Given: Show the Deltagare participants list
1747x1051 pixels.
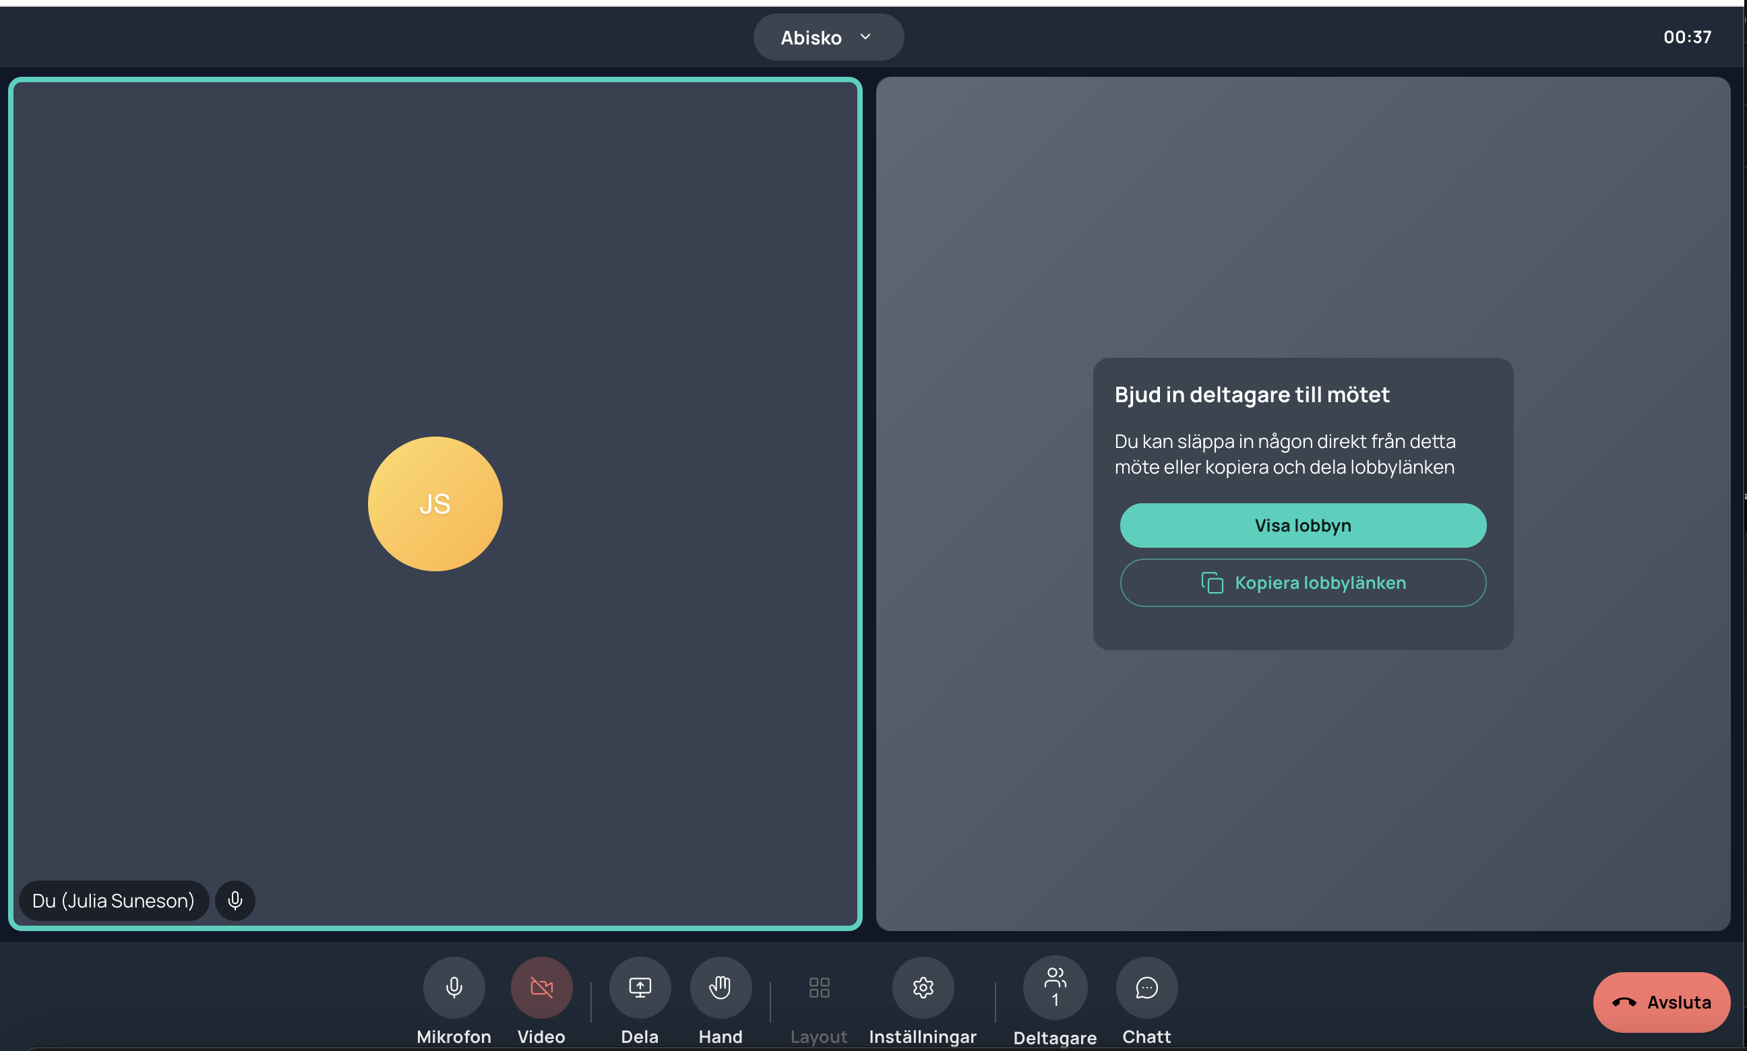Looking at the screenshot, I should pyautogui.click(x=1055, y=987).
